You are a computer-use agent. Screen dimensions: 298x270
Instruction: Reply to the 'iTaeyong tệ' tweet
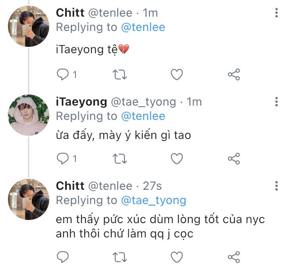(63, 74)
